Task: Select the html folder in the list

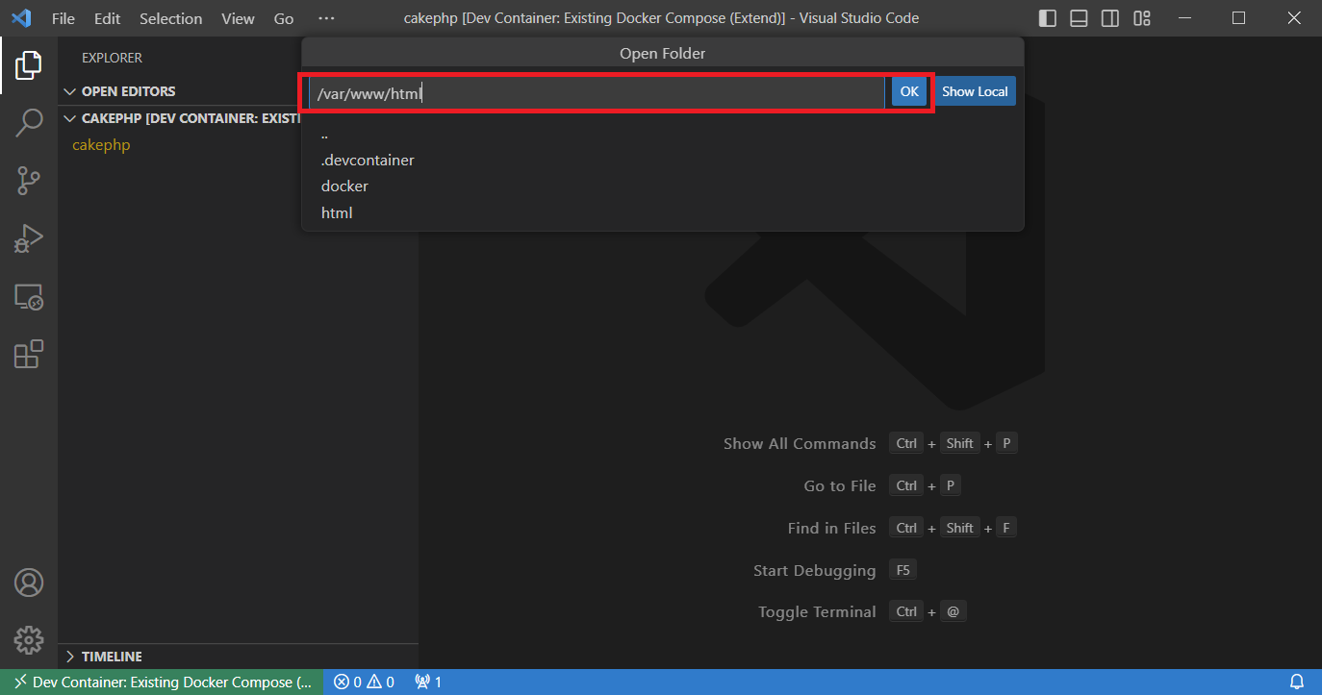Action: 336,212
